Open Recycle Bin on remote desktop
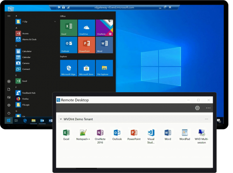The width and height of the screenshot is (233, 173). [11, 9]
